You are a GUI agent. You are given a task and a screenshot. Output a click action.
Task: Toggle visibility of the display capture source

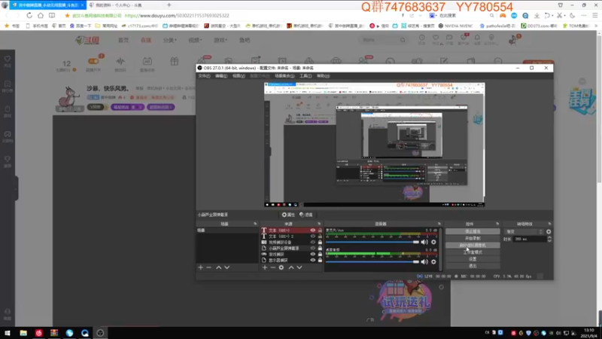[313, 260]
